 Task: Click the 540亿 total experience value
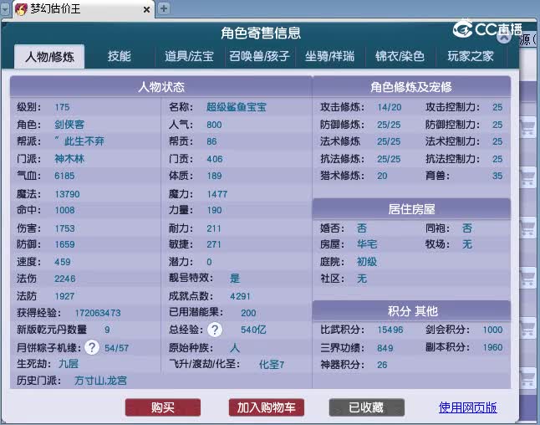(x=253, y=330)
